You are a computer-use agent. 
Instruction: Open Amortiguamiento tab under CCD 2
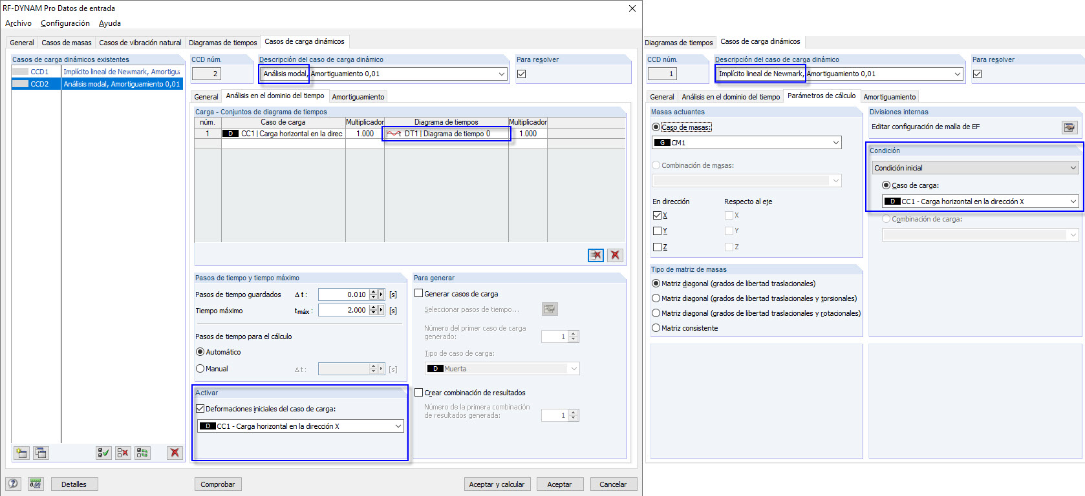point(358,97)
